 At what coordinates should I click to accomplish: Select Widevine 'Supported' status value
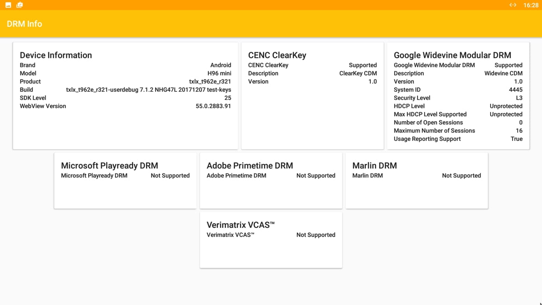pos(509,65)
